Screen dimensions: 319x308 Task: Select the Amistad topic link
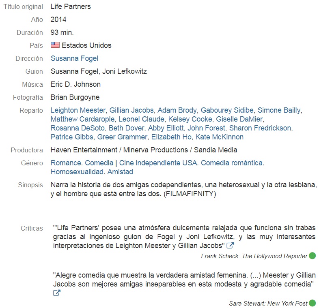point(120,172)
